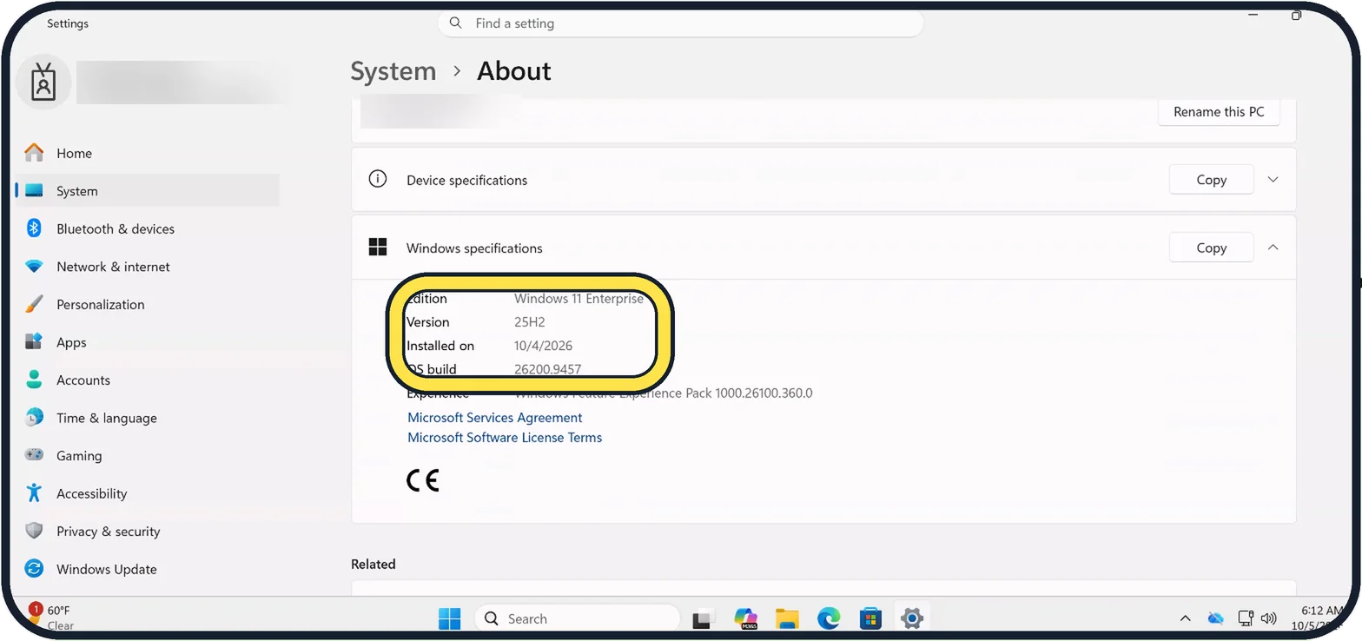Expand the Device specifications section
Viewport: 1362px width, 641px height.
pos(1273,180)
